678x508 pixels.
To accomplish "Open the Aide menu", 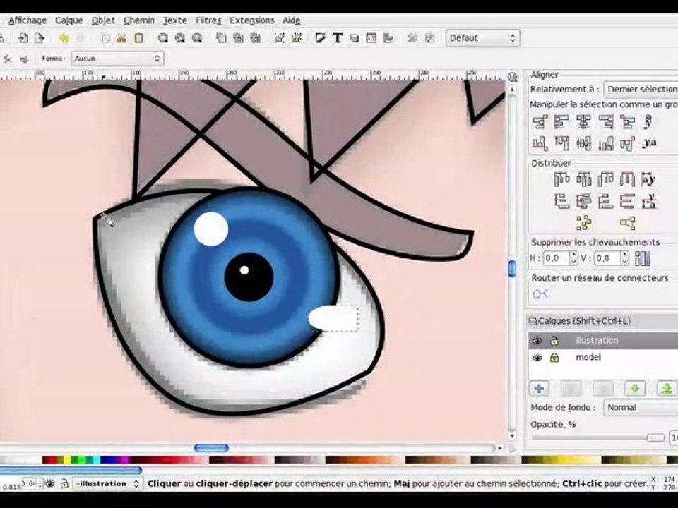I will click(292, 20).
